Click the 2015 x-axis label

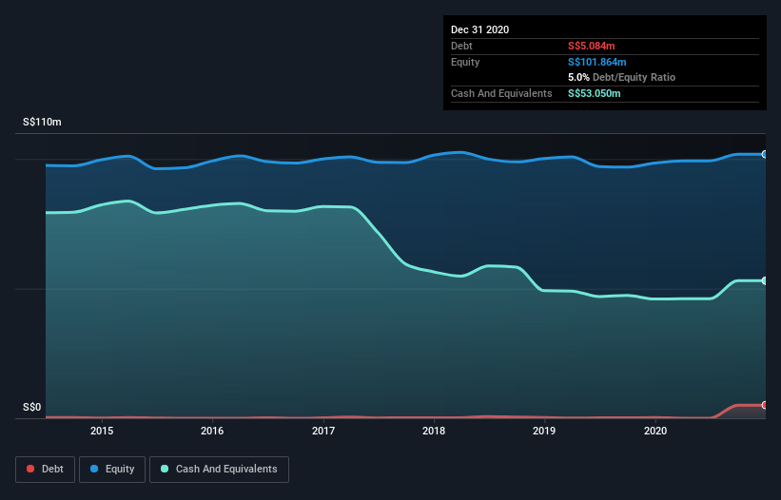pyautogui.click(x=102, y=431)
